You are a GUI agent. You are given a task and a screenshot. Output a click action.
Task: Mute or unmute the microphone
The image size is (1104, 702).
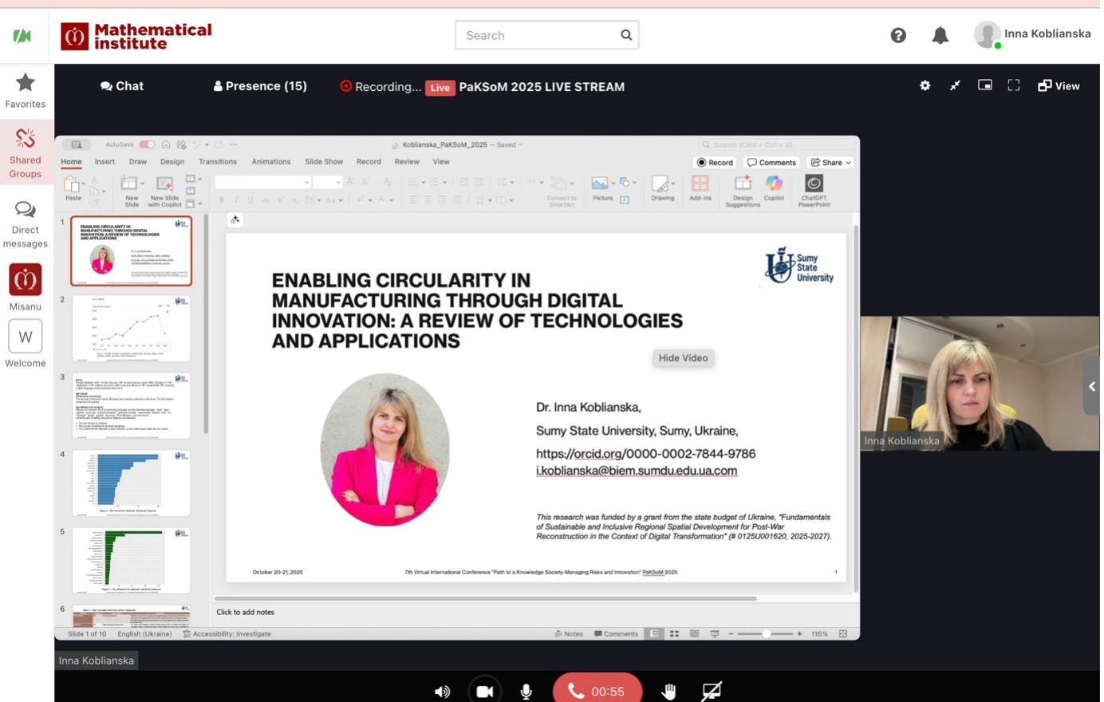[x=526, y=691]
